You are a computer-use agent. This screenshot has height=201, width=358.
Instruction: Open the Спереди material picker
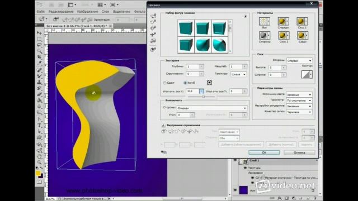click(283, 21)
